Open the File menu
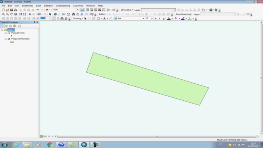 click(x=3, y=6)
